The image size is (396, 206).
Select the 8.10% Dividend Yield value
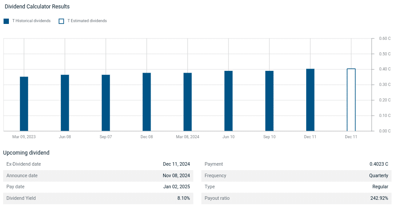coord(184,198)
